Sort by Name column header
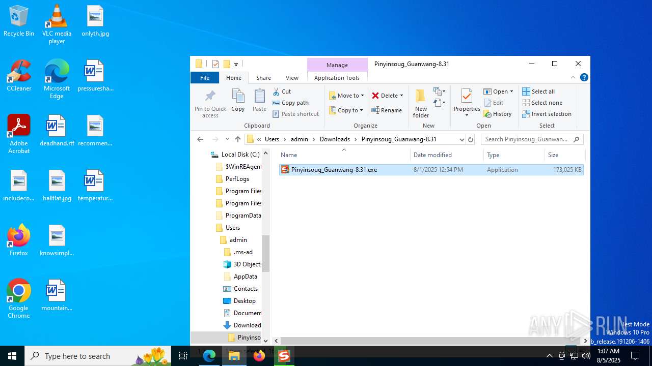 [x=344, y=155]
